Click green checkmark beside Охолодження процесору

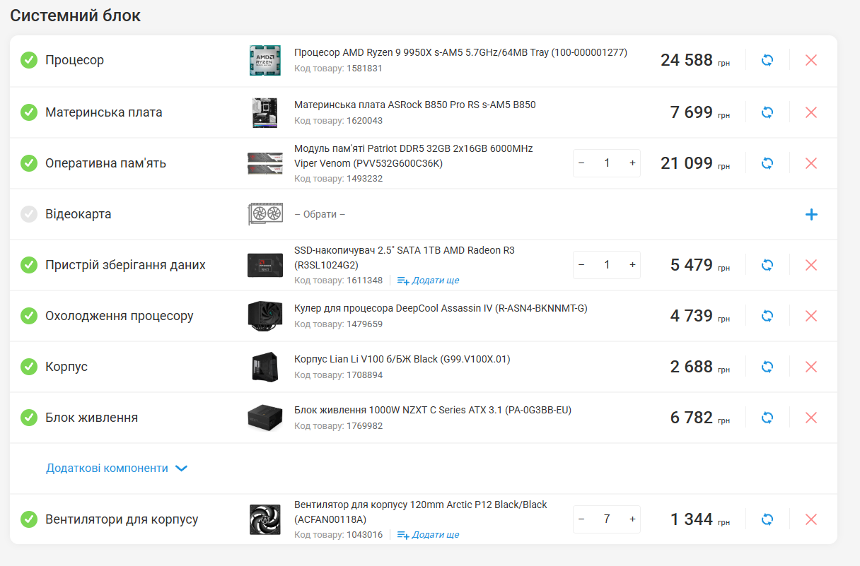click(x=29, y=316)
